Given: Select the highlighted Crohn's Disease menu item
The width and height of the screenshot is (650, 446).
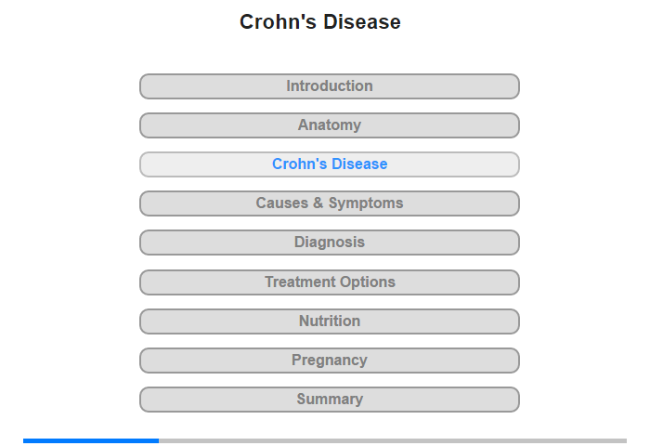Looking at the screenshot, I should tap(330, 164).
